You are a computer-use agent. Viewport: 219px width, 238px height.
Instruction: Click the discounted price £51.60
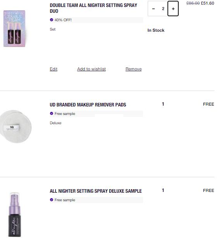coord(207,3)
